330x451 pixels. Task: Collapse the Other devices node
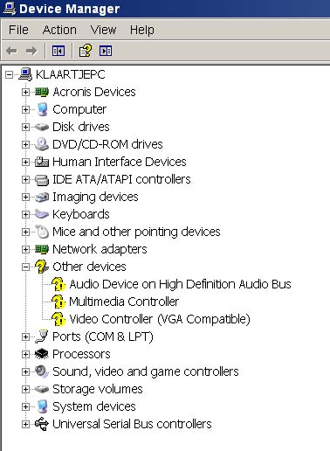point(25,267)
